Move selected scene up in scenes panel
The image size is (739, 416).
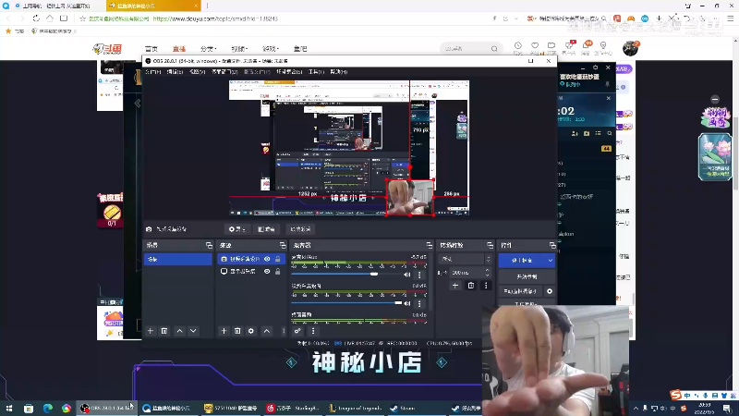(179, 331)
